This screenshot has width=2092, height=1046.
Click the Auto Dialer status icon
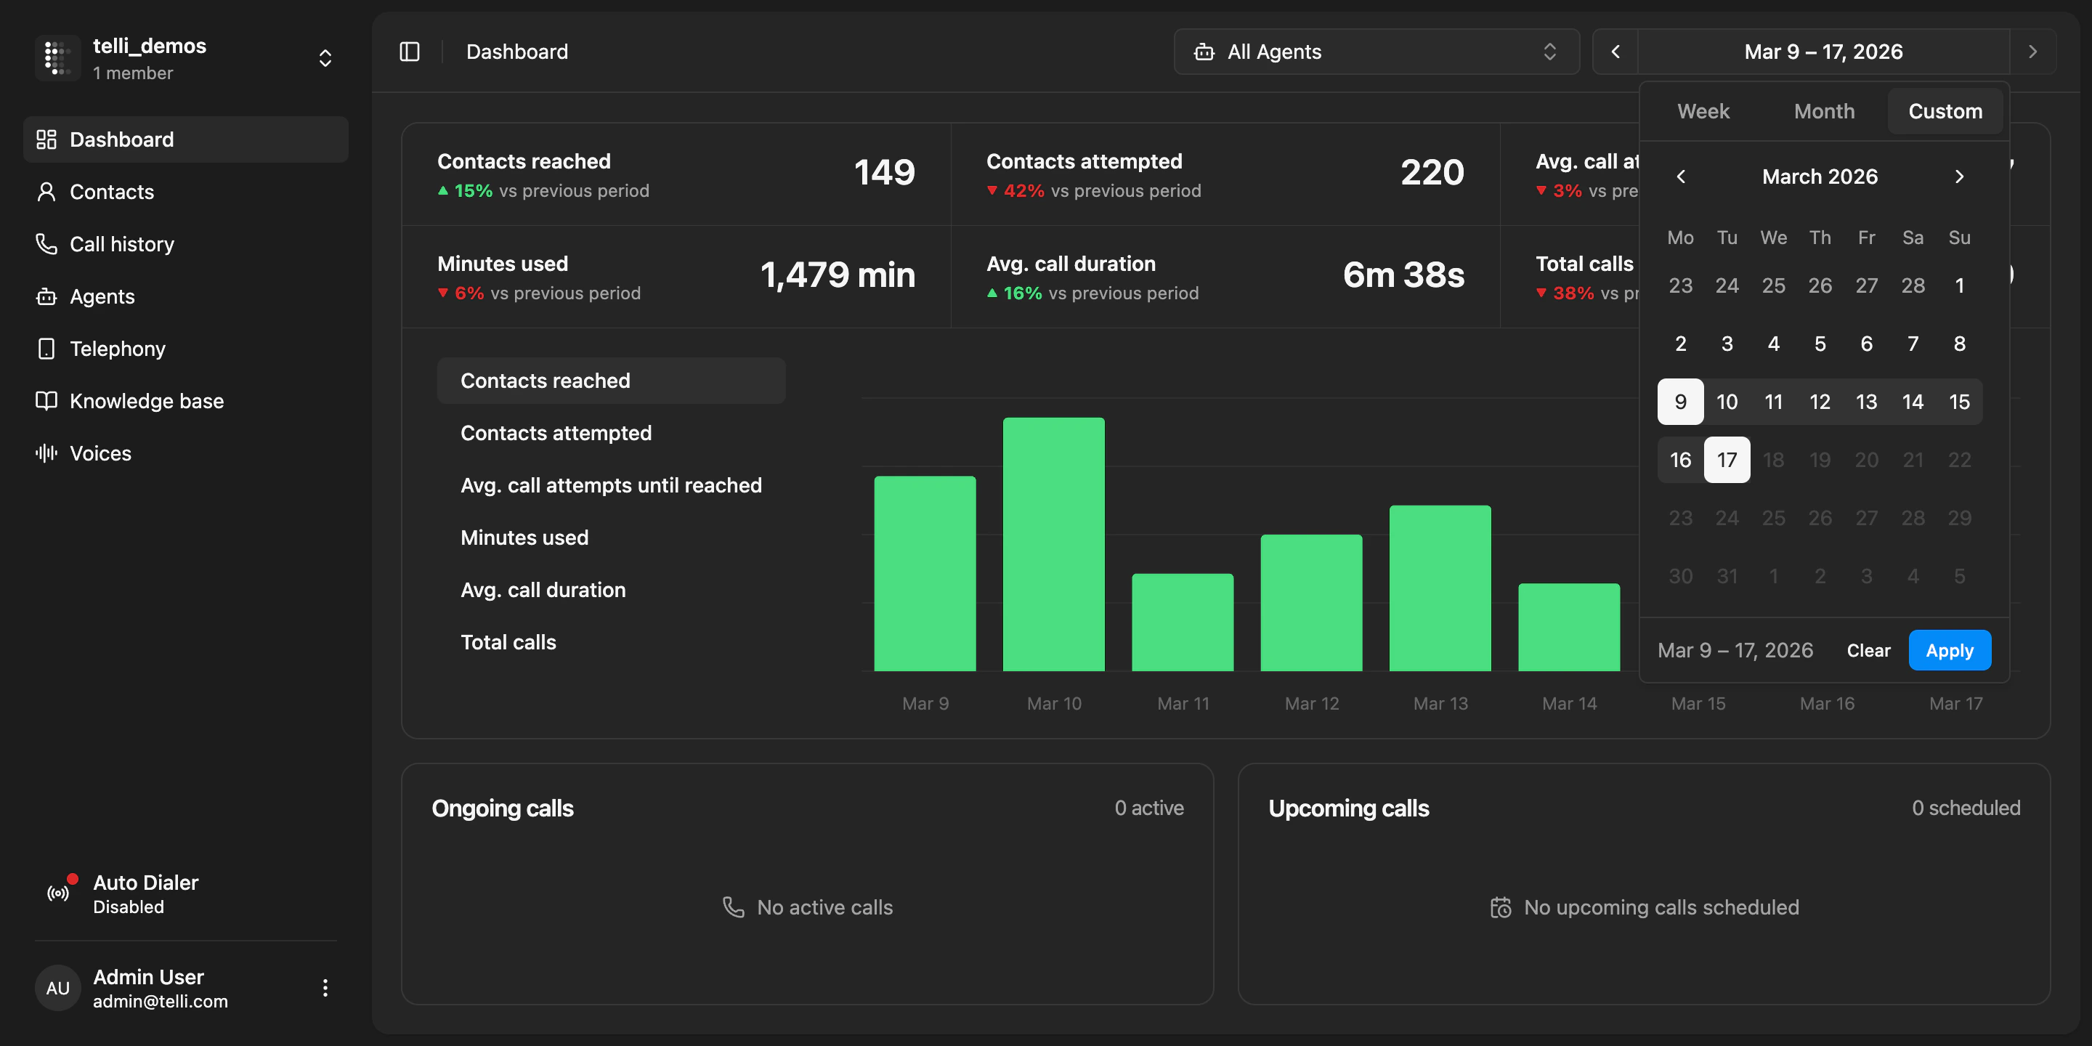pyautogui.click(x=57, y=893)
